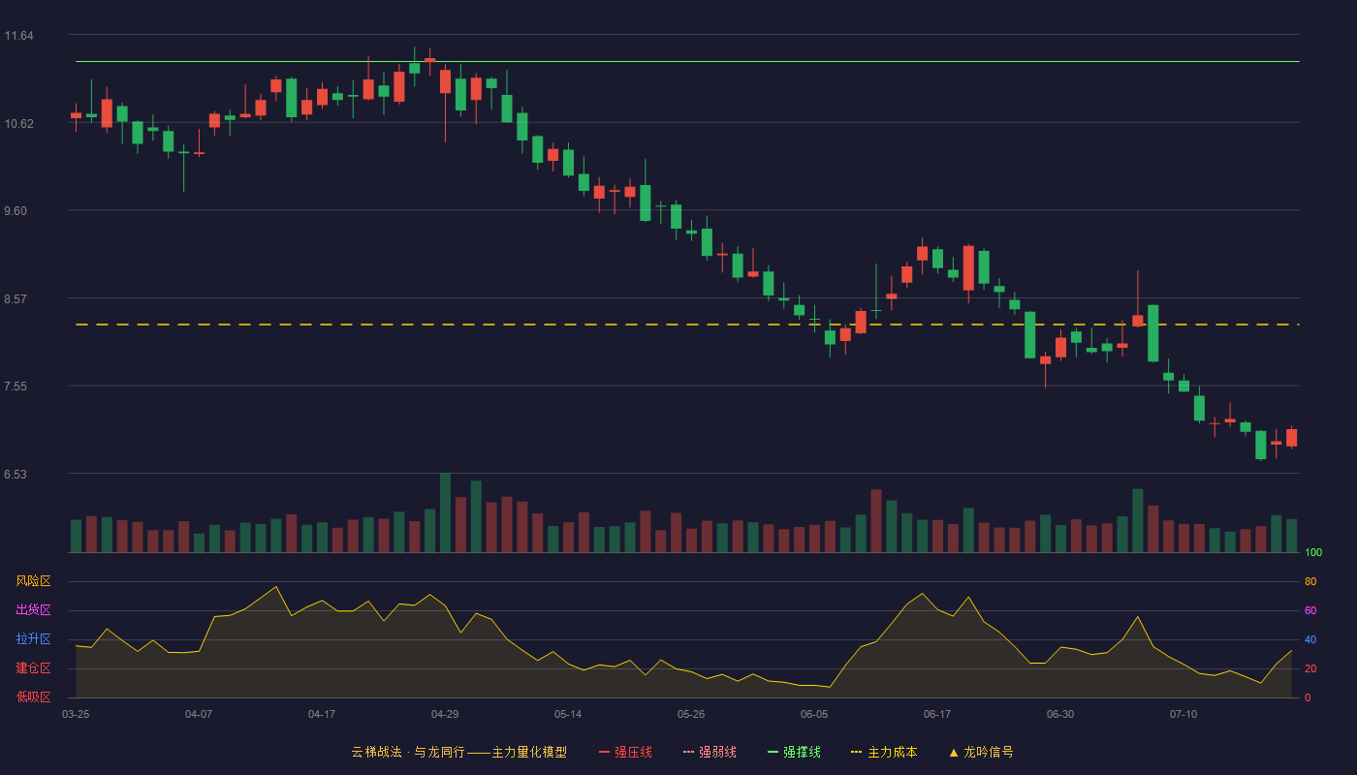This screenshot has width=1357, height=775.
Task: Click the 03-25 date axis label
Action: pyautogui.click(x=76, y=714)
